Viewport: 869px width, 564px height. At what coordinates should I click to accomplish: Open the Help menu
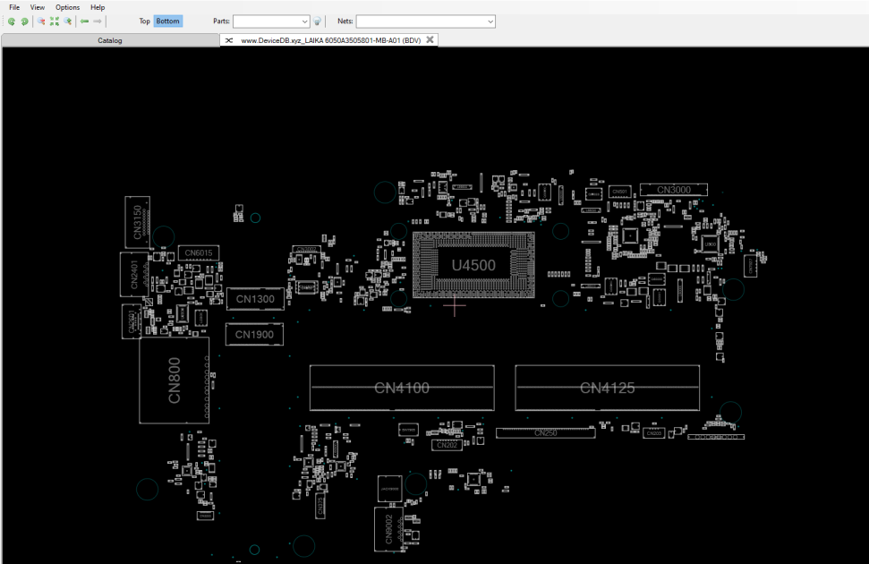click(x=98, y=7)
